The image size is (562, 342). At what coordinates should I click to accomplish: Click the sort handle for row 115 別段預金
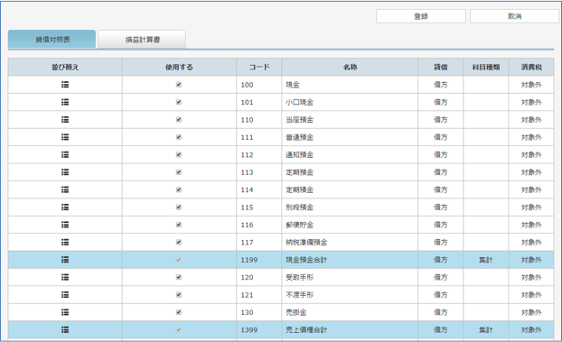[x=65, y=207]
